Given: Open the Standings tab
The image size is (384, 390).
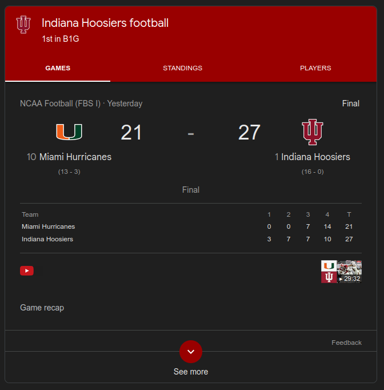Looking at the screenshot, I should pyautogui.click(x=182, y=68).
